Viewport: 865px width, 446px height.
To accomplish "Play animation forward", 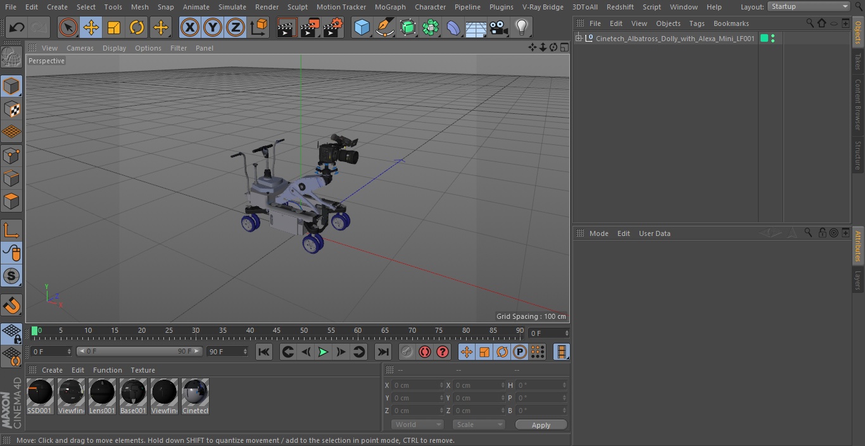I will pyautogui.click(x=323, y=352).
